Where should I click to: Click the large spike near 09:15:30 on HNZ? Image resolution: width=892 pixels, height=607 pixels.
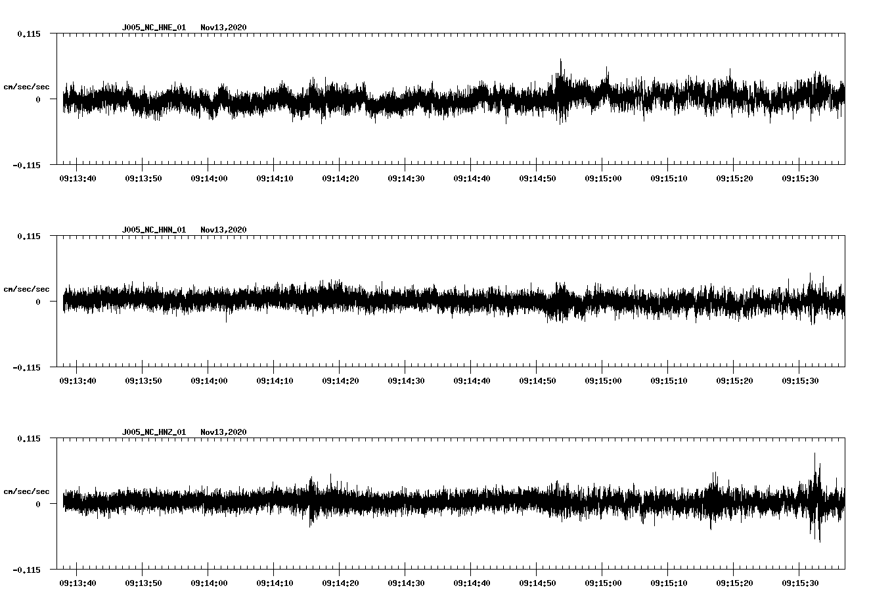click(x=816, y=499)
